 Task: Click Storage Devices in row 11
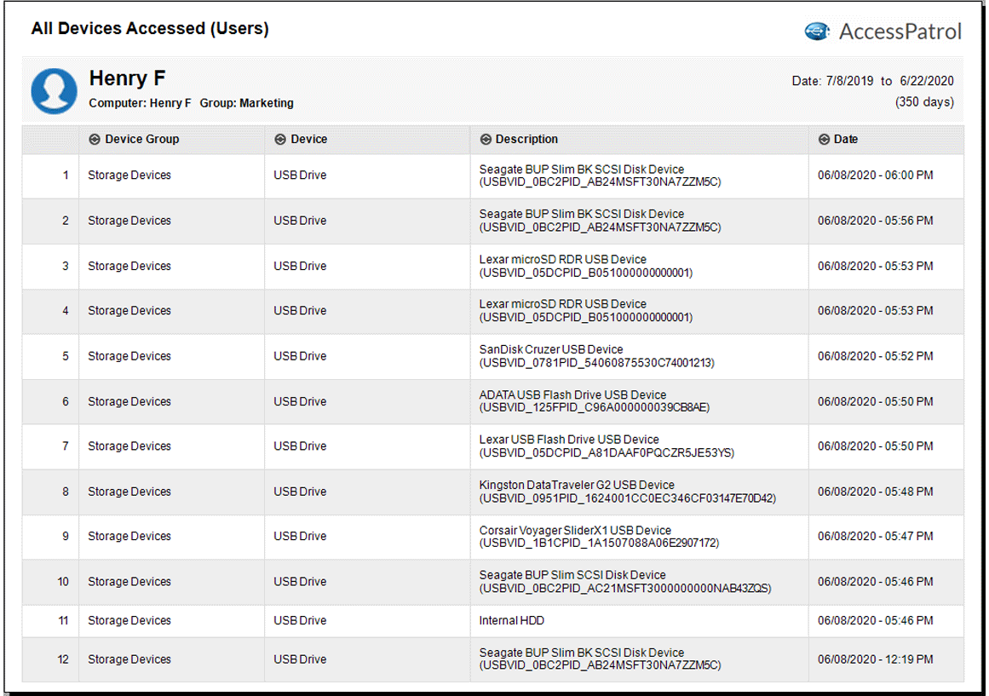pos(129,621)
